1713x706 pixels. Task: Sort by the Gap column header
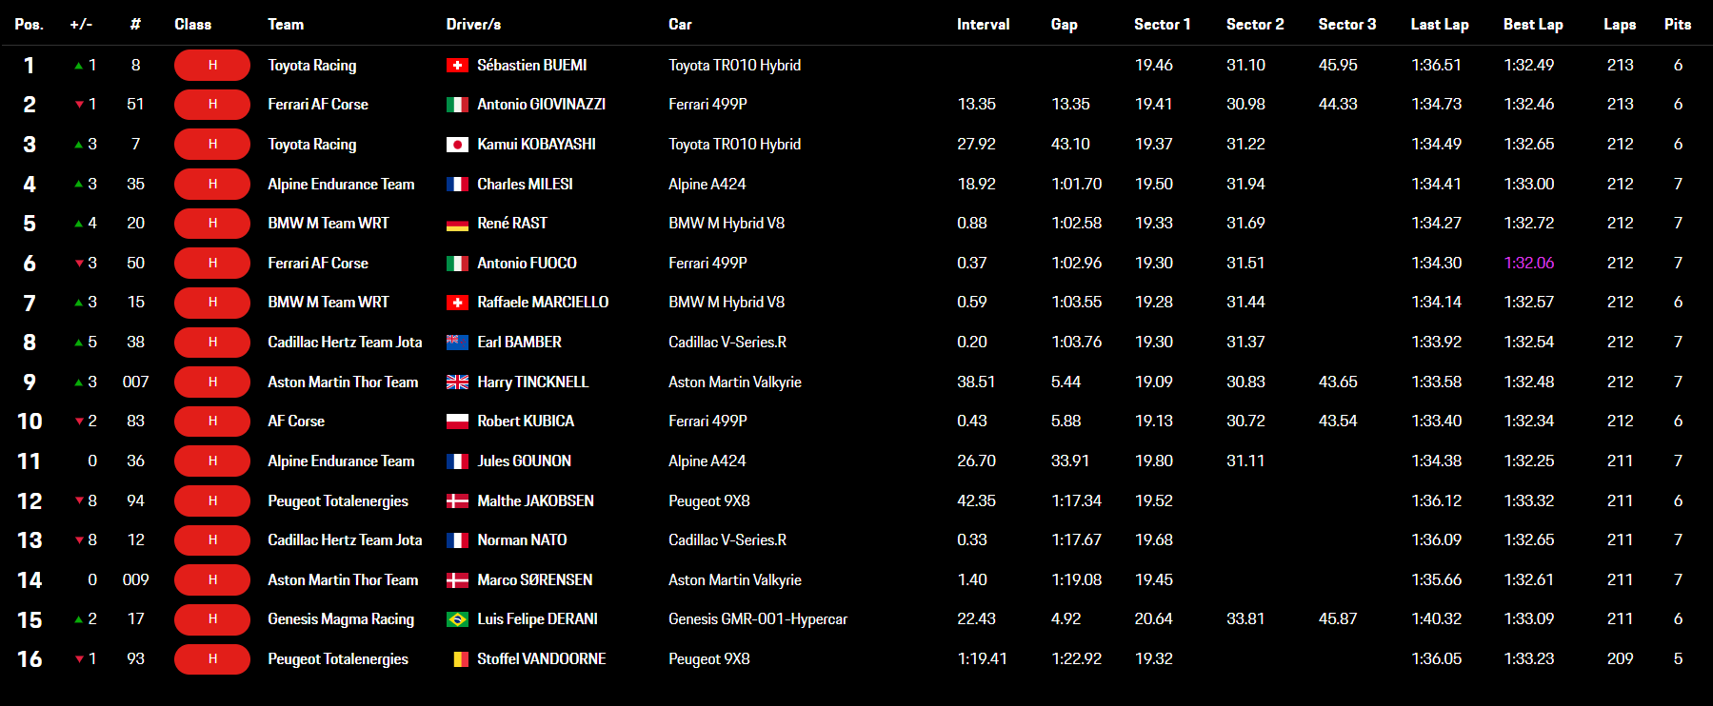[1064, 25]
